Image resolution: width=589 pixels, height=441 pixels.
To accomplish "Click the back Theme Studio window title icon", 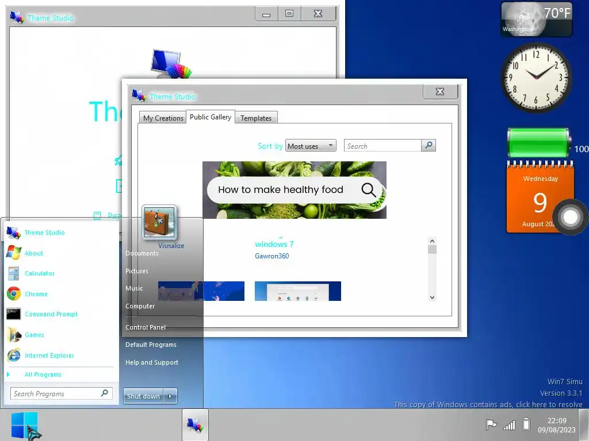I will coord(17,17).
